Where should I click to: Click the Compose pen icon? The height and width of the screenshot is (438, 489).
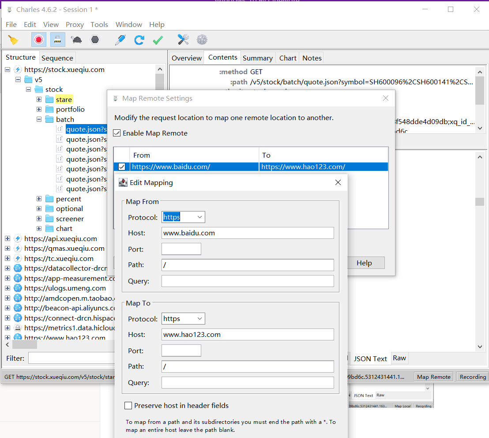[x=120, y=40]
